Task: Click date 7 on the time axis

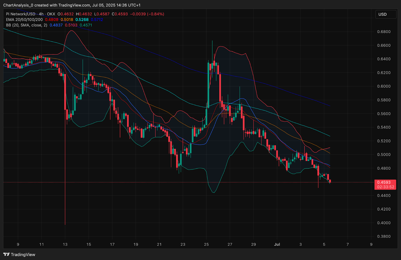Action: pos(348,244)
